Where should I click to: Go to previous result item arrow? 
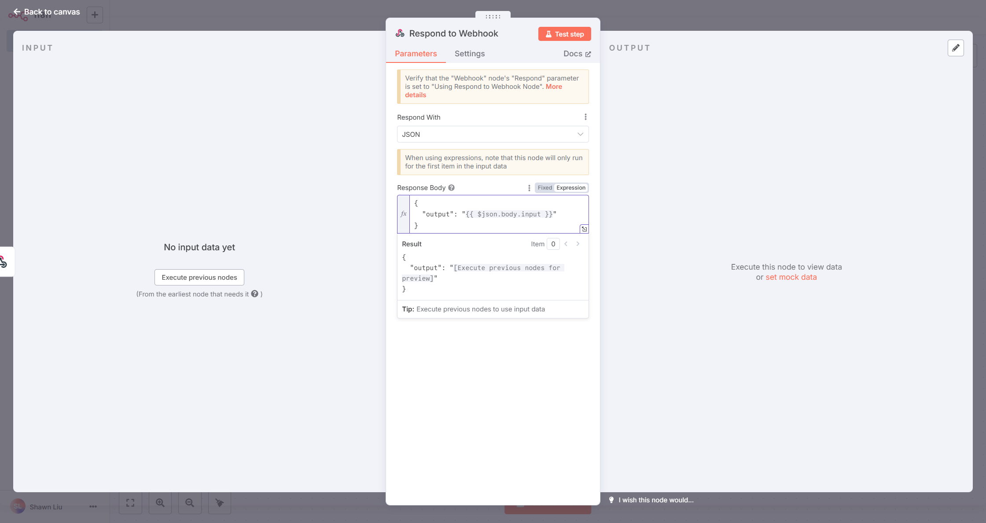tap(566, 244)
